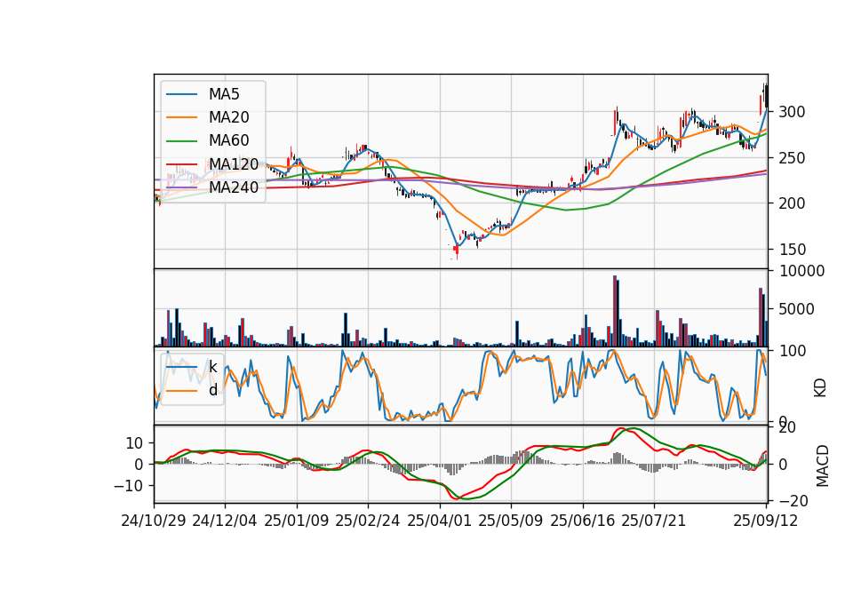Screen dimensions: 853x613
Task: Click the 100 KD axis label
Action: click(793, 351)
